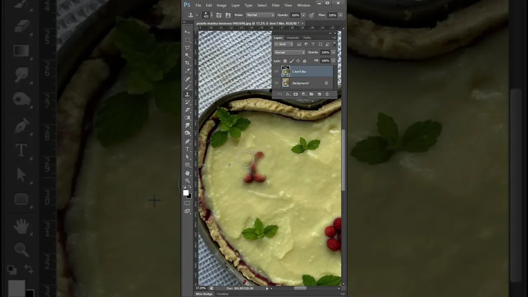Select the Move tool

point(187,32)
